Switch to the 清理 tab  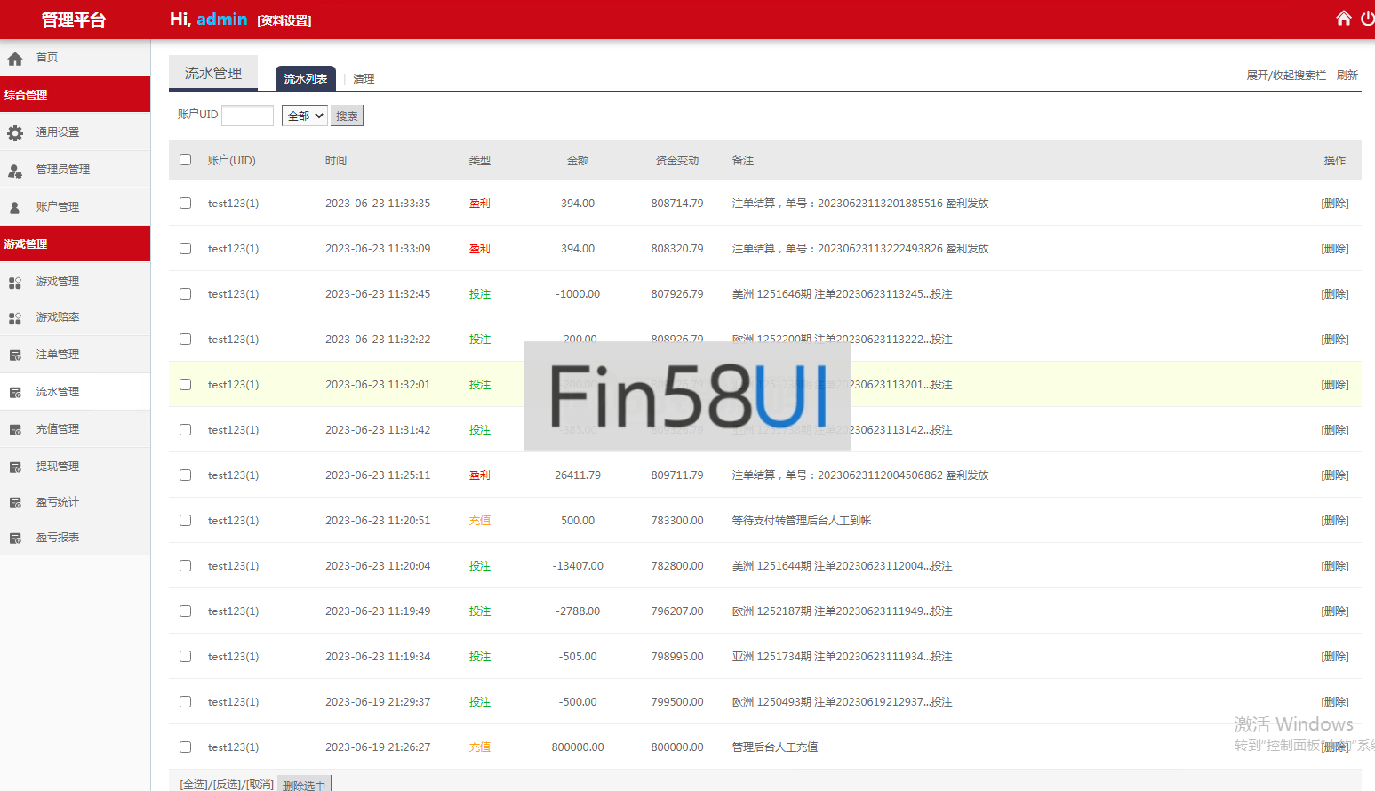click(364, 79)
